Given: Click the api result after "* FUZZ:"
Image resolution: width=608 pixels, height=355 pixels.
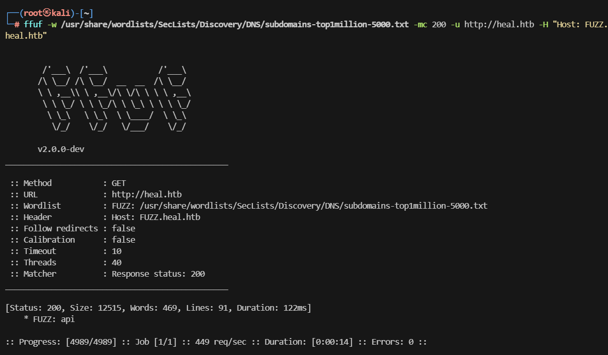Looking at the screenshot, I should 68,319.
